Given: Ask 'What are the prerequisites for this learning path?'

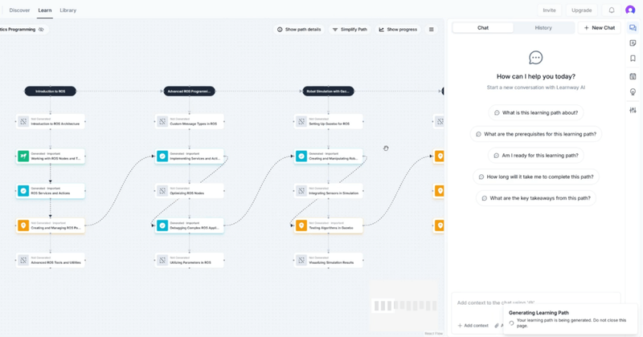Looking at the screenshot, I should click(535, 134).
